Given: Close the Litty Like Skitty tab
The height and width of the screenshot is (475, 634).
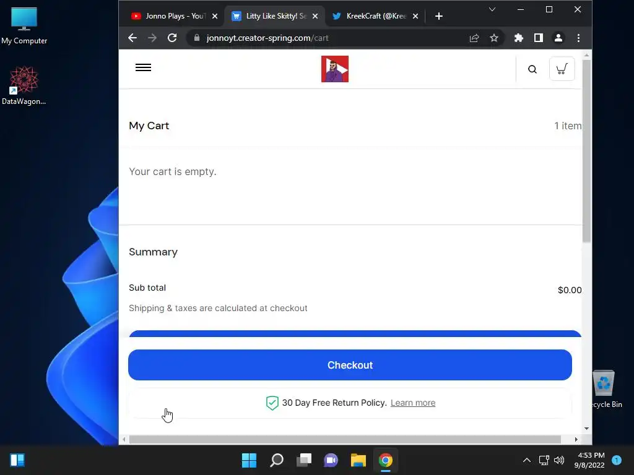Looking at the screenshot, I should (315, 16).
